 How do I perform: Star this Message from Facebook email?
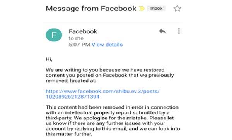(x=177, y=9)
